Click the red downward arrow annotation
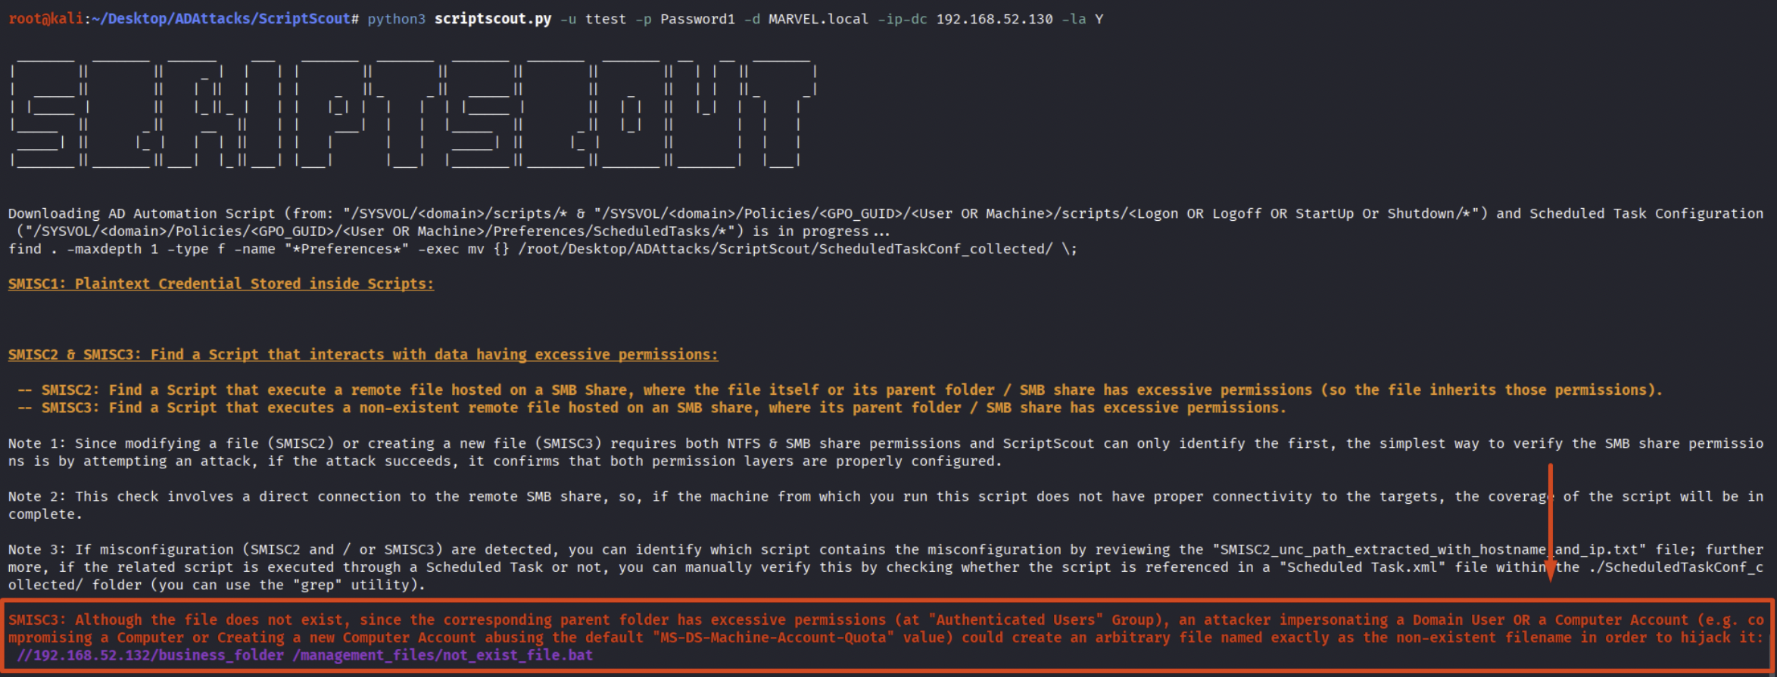1777x677 pixels. click(x=1550, y=522)
